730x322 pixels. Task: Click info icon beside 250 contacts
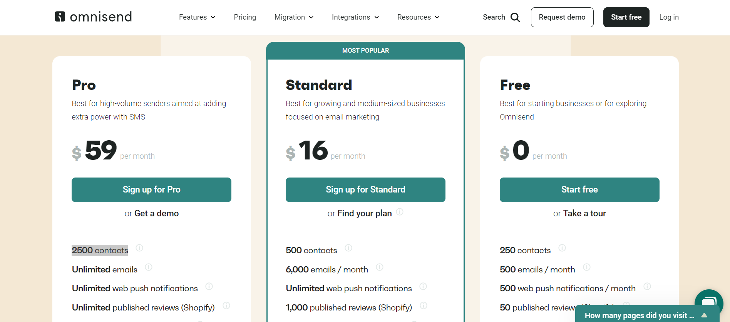pyautogui.click(x=562, y=248)
